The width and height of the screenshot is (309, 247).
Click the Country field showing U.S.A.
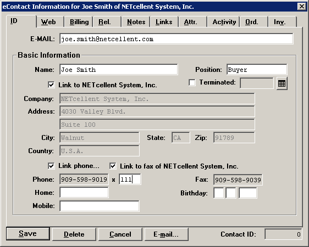(x=100, y=151)
